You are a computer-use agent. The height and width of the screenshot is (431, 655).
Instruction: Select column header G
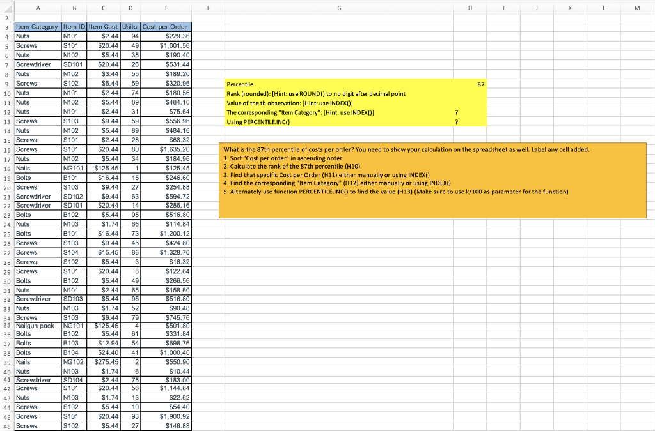339,8
